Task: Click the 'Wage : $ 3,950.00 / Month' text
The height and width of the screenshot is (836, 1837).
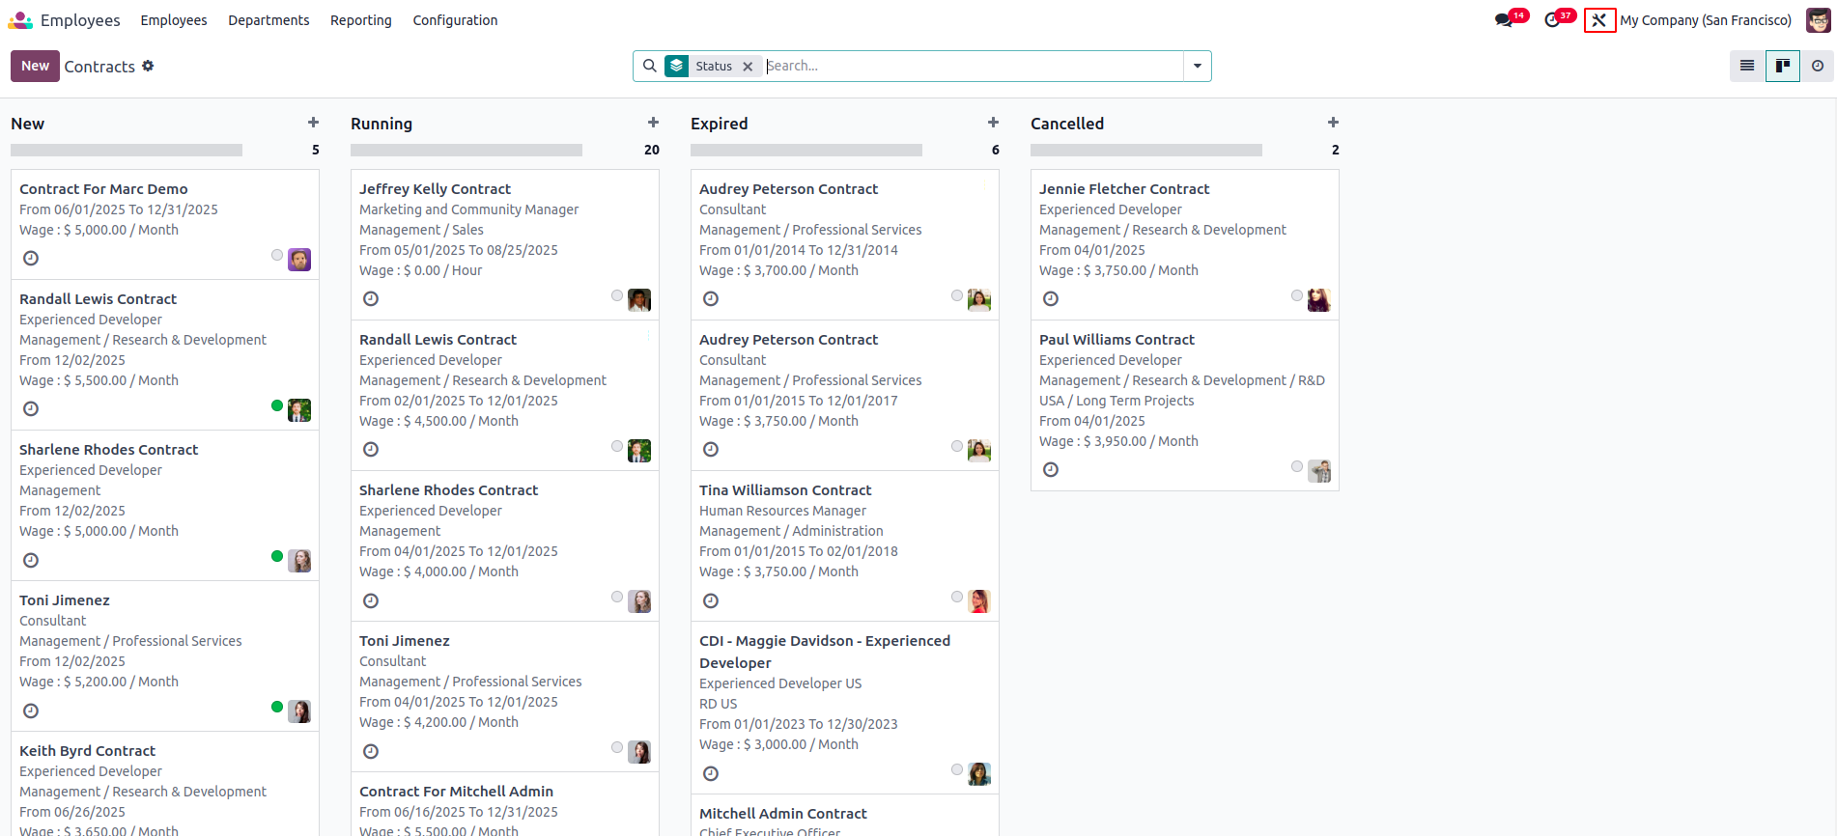Action: (1118, 441)
